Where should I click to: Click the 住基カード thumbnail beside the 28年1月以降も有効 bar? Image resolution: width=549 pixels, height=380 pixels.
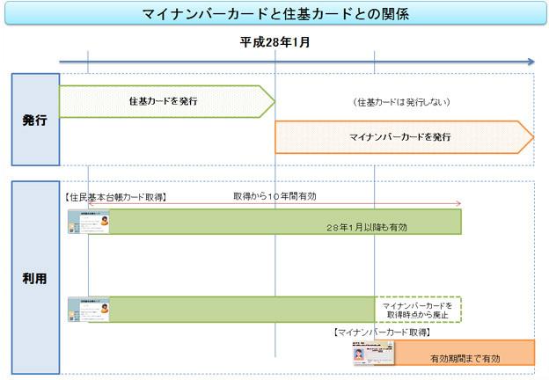[88, 223]
